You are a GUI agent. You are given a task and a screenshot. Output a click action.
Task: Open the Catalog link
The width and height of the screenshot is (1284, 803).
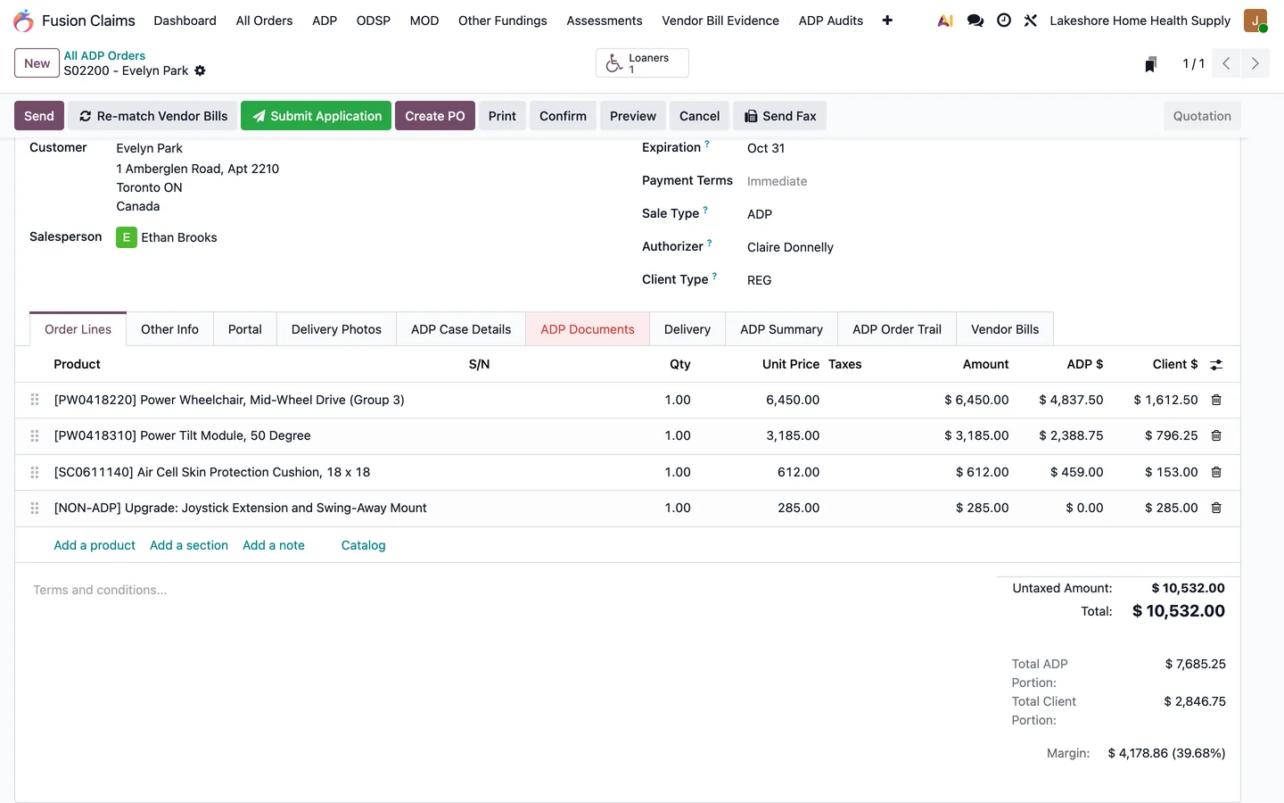tap(364, 545)
